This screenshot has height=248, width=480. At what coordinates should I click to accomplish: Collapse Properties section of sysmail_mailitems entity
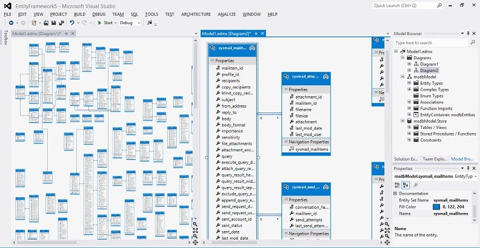[x=212, y=60]
